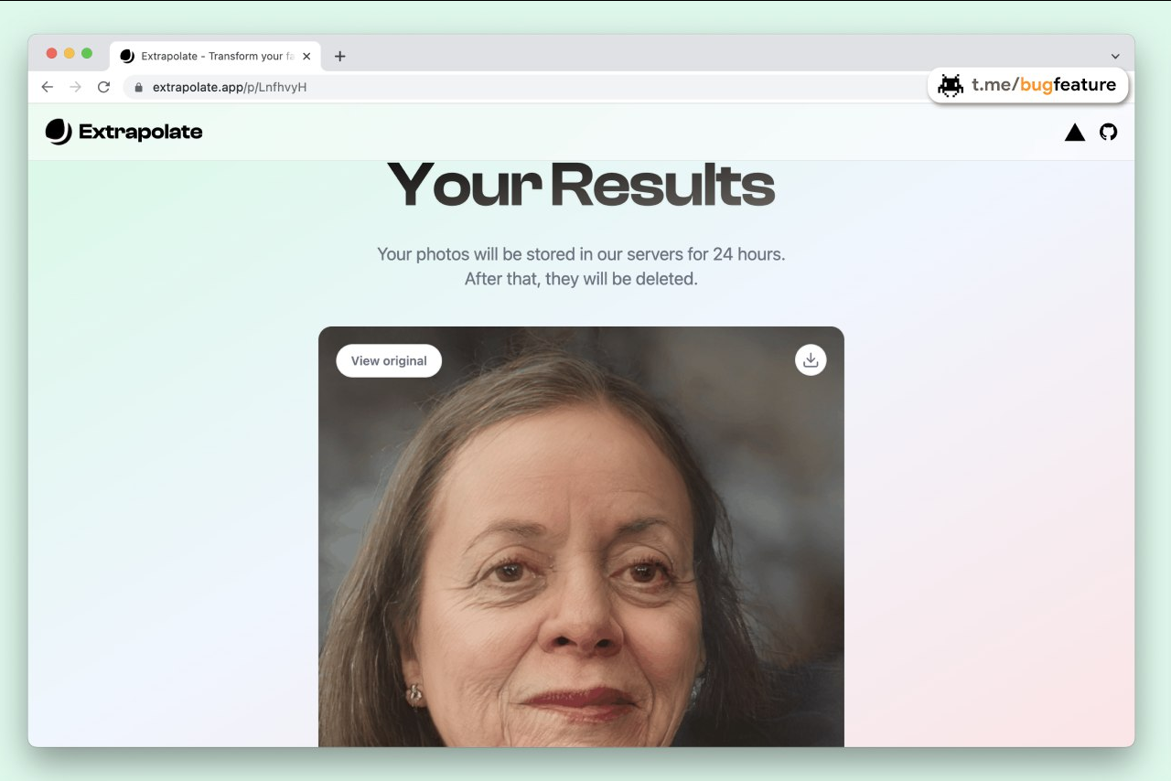The height and width of the screenshot is (781, 1171).
Task: Click the Extrapolate crescent logo icon
Action: [59, 132]
